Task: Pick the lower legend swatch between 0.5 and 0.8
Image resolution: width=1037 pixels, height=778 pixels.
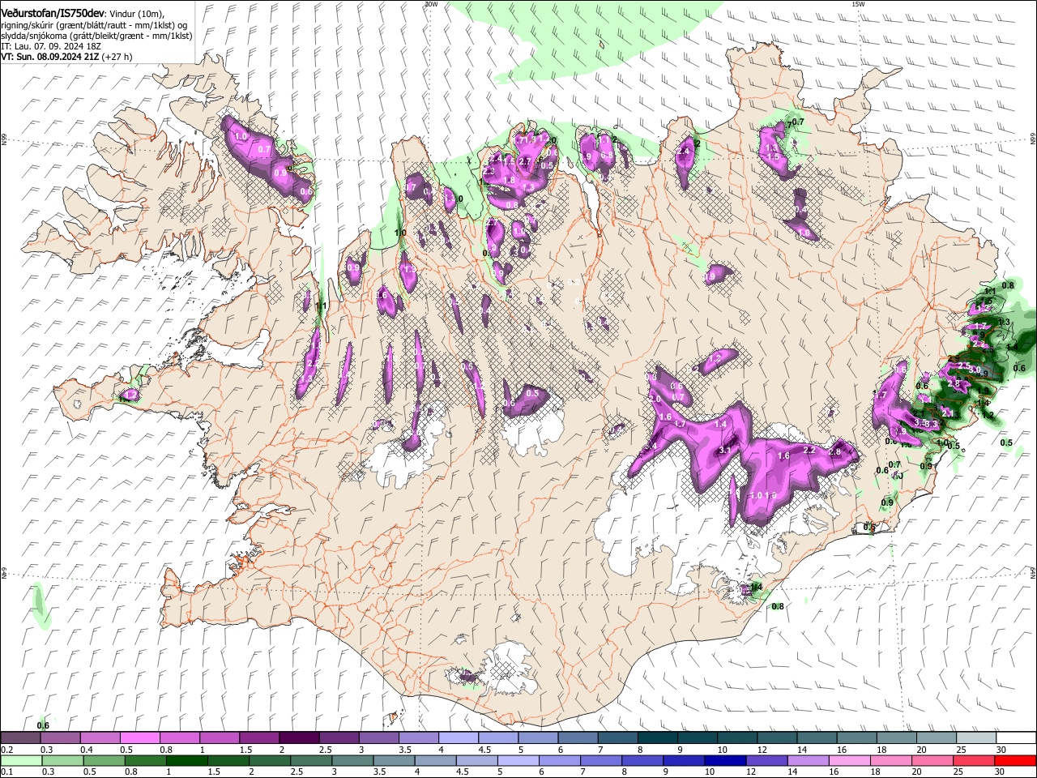Action: point(104,760)
